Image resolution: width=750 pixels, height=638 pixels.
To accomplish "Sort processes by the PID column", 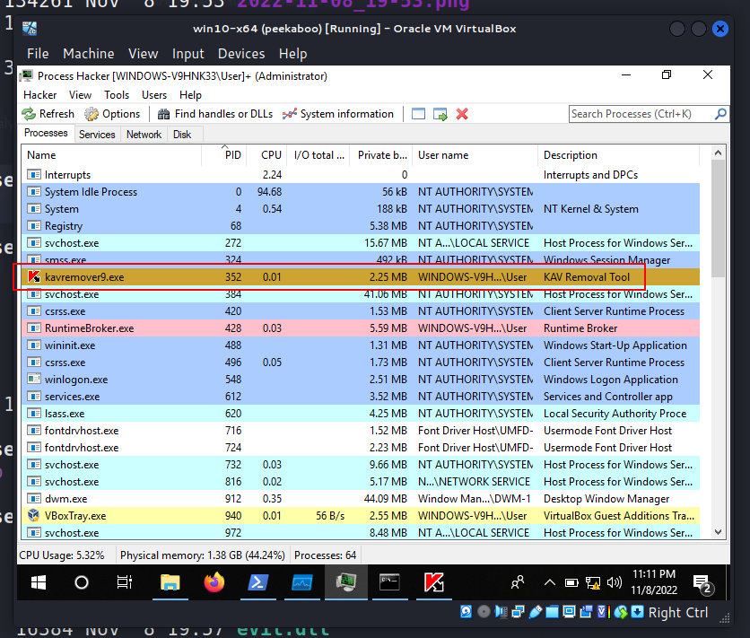I will pos(233,155).
